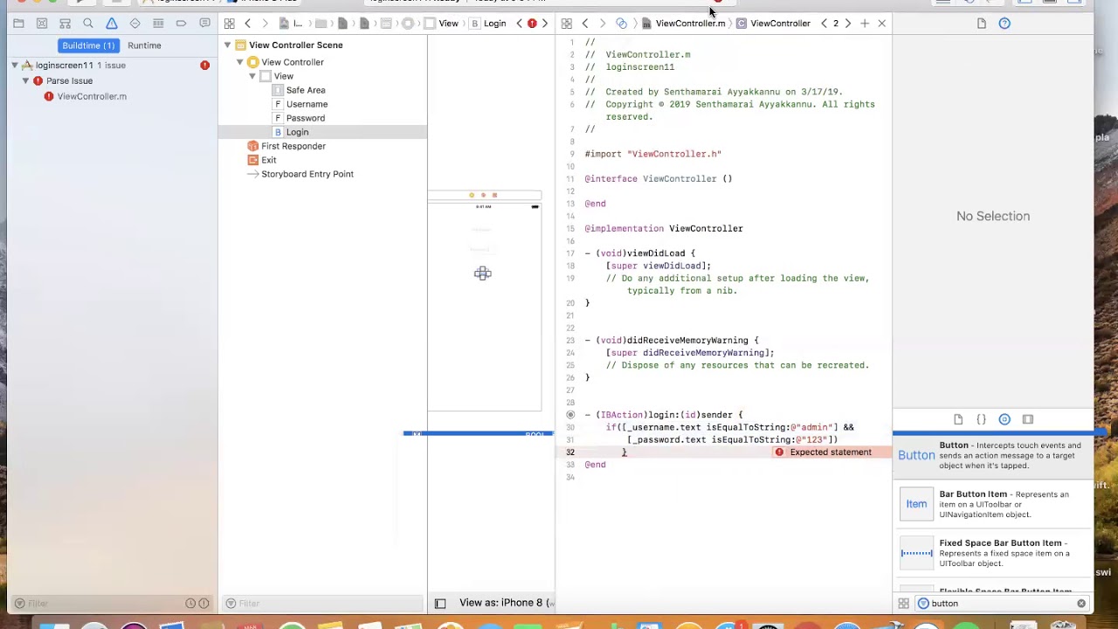This screenshot has height=629, width=1118.
Task: Select the Username text field item
Action: [307, 104]
